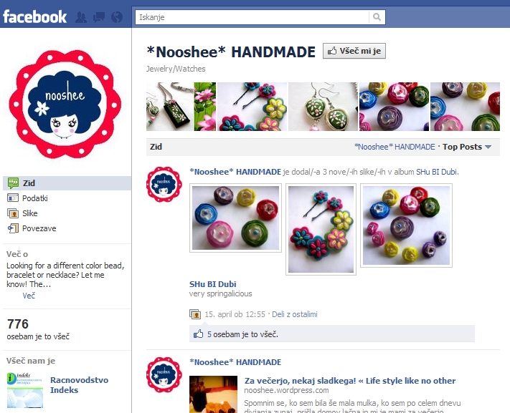Expand the Top Posts dropdown
Viewport: 510px width, 413px height.
(467, 147)
